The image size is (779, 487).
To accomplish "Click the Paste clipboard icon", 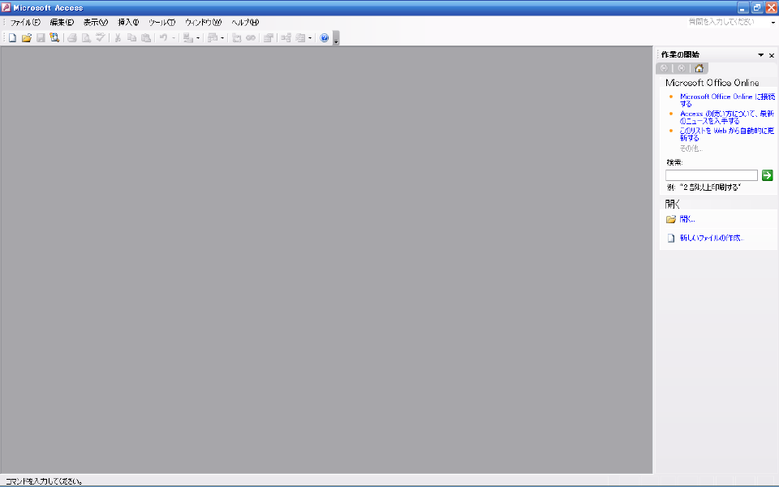I will tap(145, 38).
